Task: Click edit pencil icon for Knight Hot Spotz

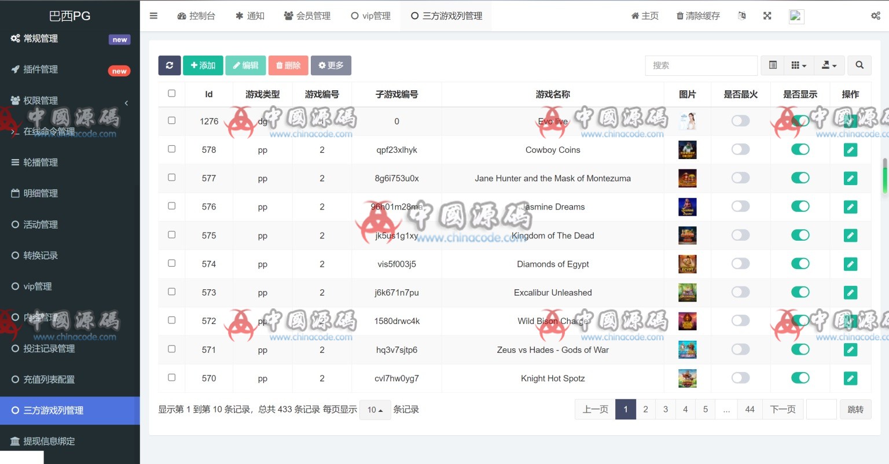Action: tap(850, 378)
